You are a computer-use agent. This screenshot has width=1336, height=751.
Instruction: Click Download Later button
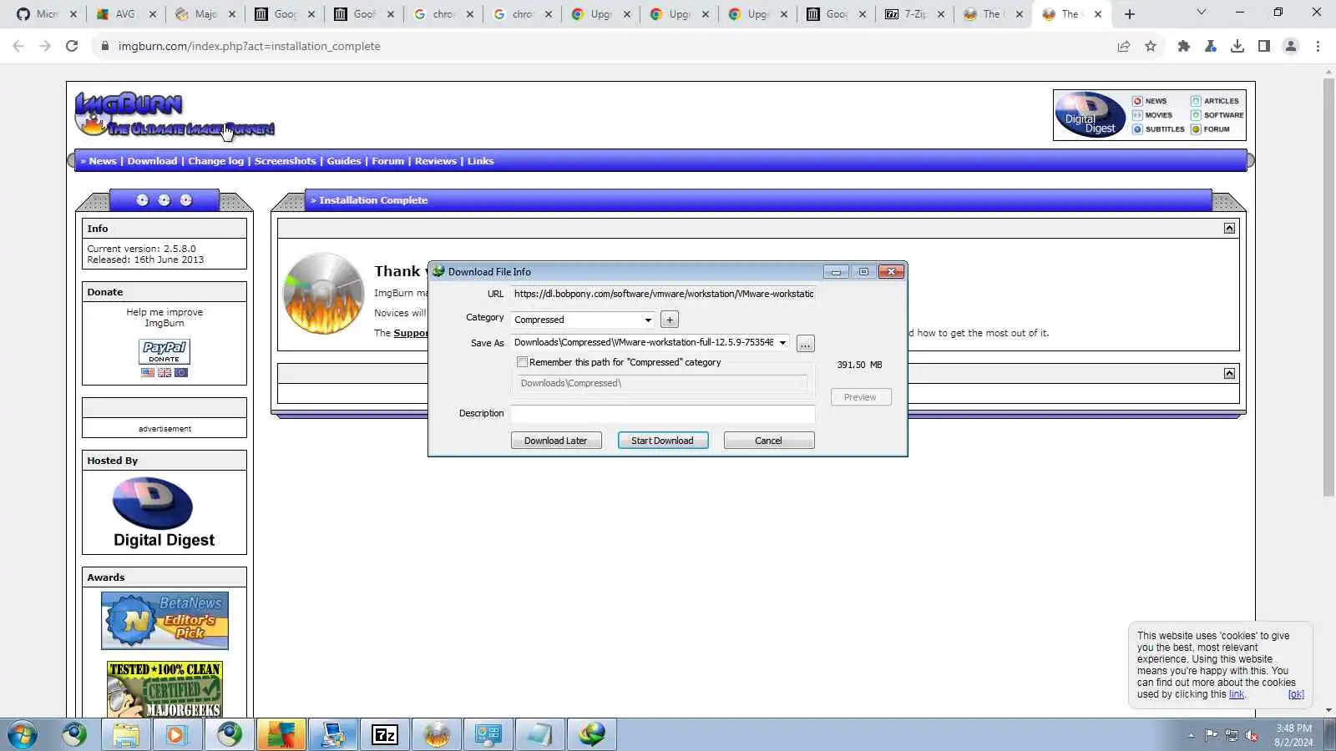pyautogui.click(x=556, y=441)
